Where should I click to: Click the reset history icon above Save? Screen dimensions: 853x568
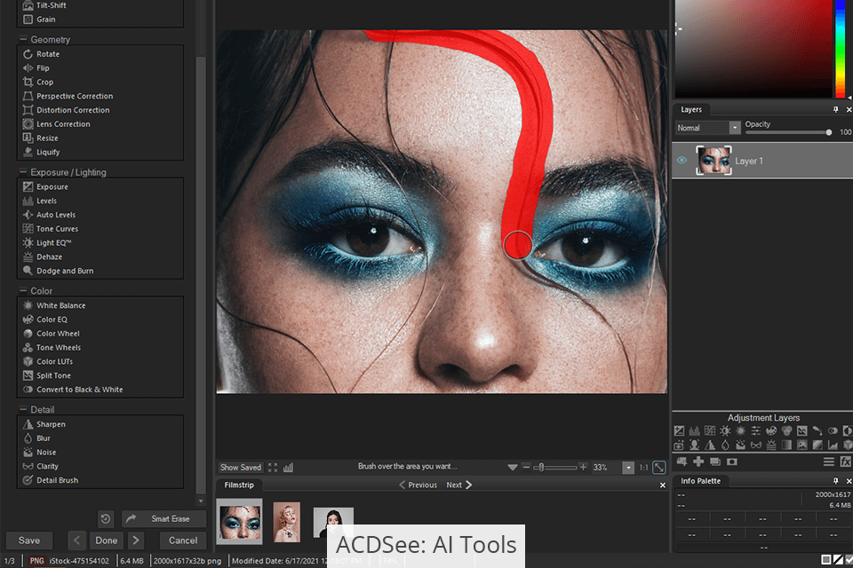pos(106,519)
